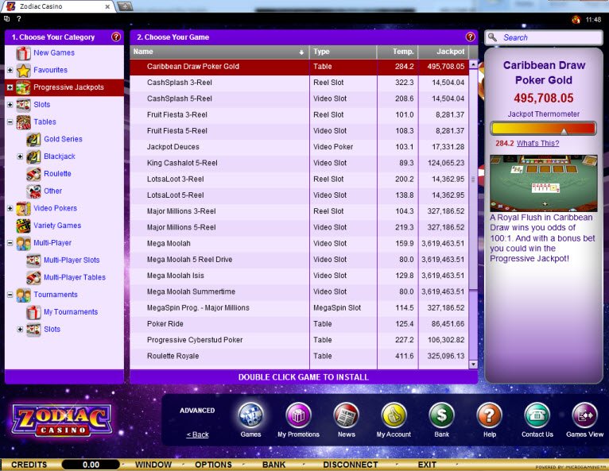
Task: Expand the top-level Slots category
Action: pyautogui.click(x=10, y=105)
